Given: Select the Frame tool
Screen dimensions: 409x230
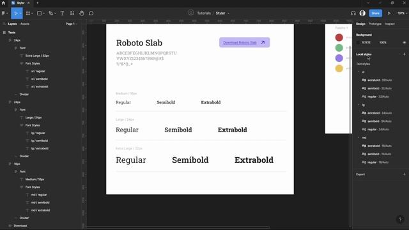Looking at the screenshot, I should coord(28,13).
